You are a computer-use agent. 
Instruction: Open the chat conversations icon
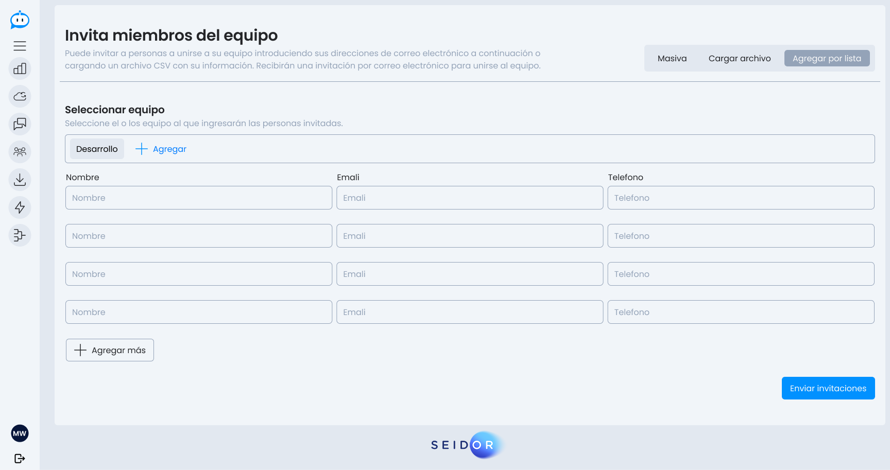click(x=20, y=124)
